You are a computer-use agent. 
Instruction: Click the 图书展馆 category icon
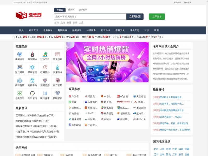point(32,93)
